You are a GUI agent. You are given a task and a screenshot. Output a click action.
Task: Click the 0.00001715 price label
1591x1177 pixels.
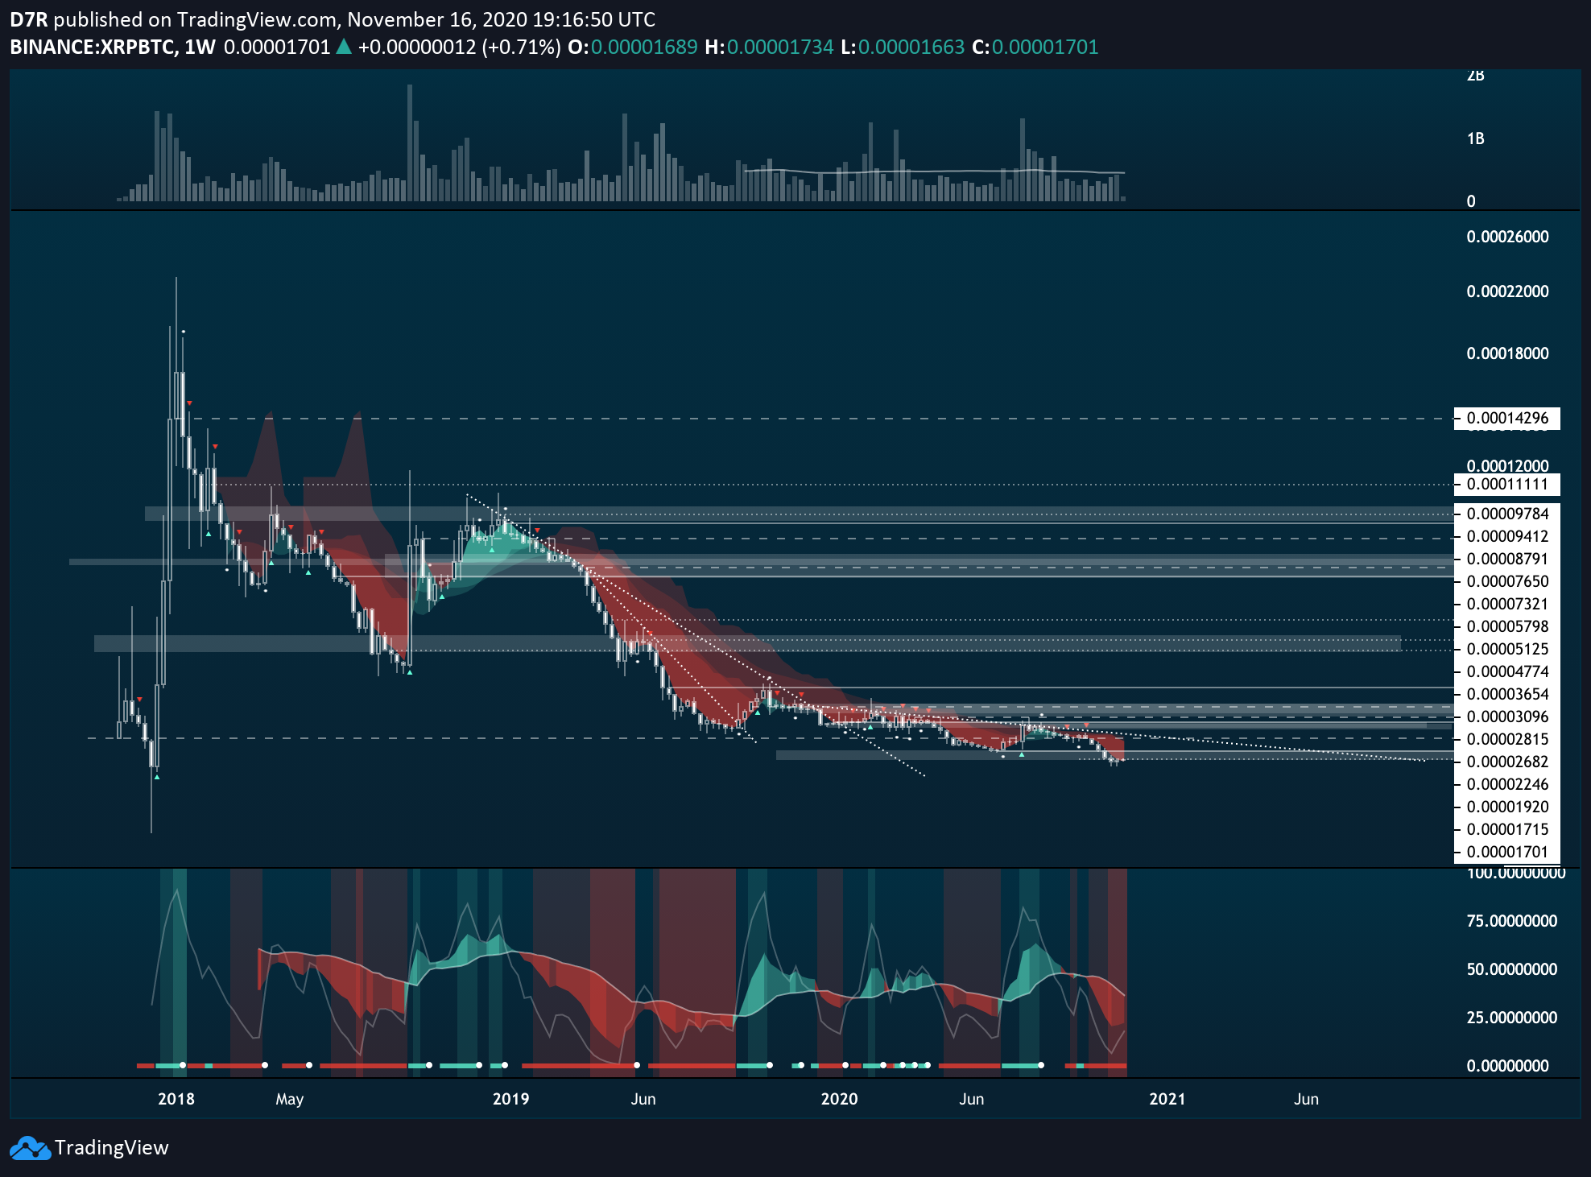click(x=1507, y=829)
